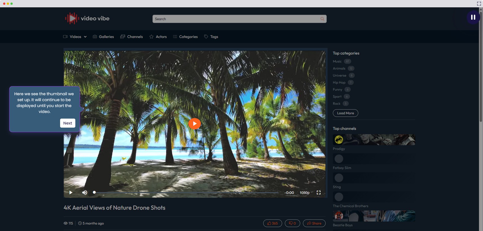
Task: Dislike the video with thumbs down
Action: 292,223
